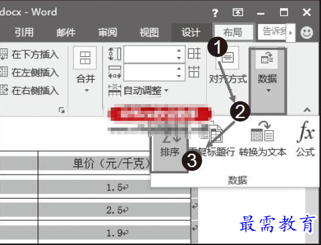Viewport: 321px width, 245px height.
Task: Click 在下方插入 row button
Action: (30, 54)
